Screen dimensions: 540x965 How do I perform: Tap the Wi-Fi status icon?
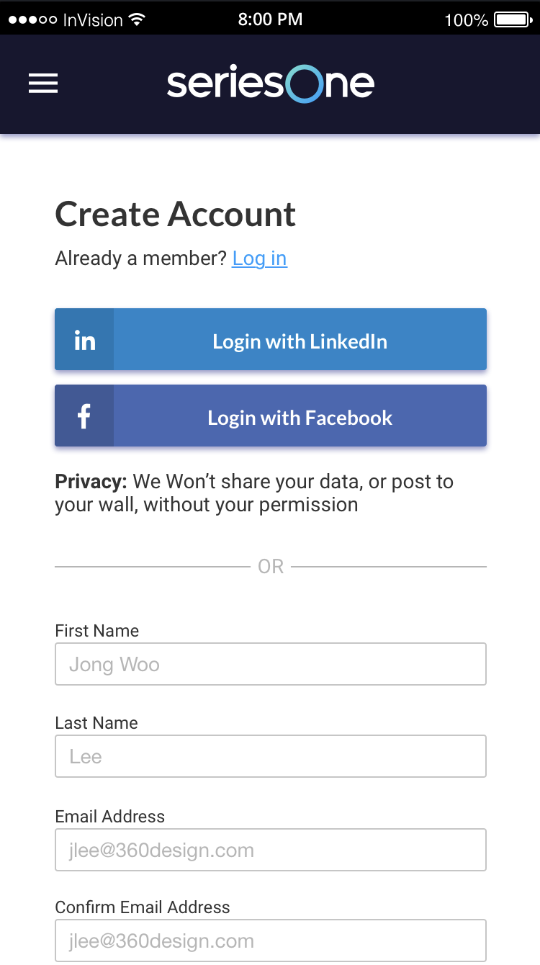[x=137, y=19]
